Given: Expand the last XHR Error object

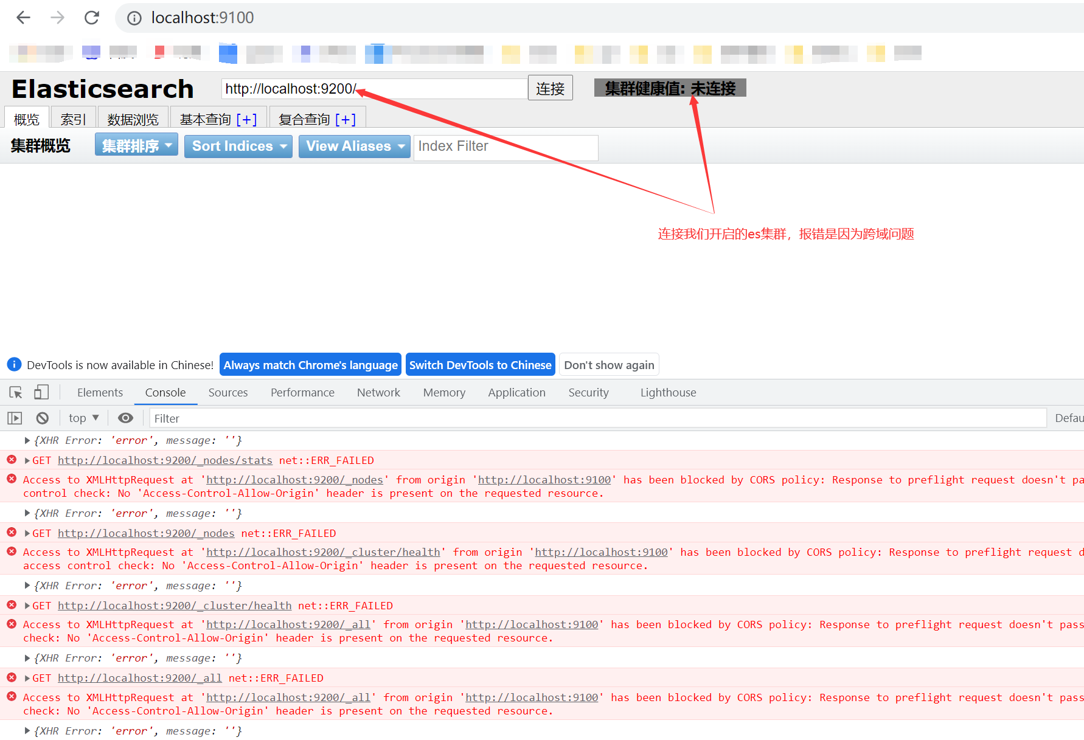Looking at the screenshot, I should pyautogui.click(x=27, y=731).
